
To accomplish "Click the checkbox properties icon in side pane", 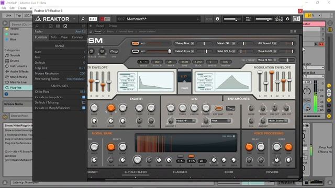I will tap(65, 26).
